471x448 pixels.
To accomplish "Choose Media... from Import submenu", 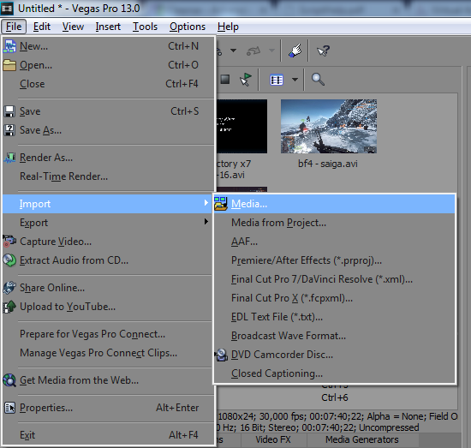I will coord(334,204).
